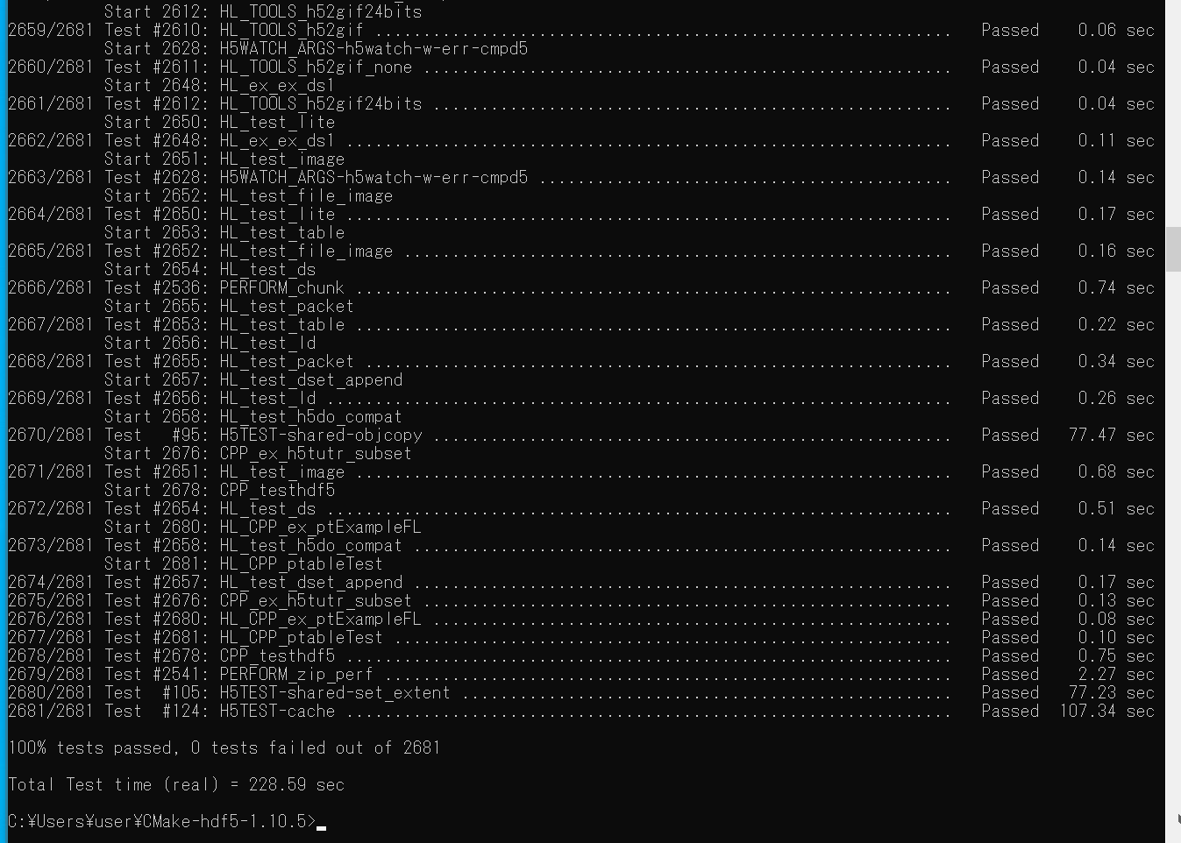Click the PERFORM_zip_perf test name

point(296,674)
